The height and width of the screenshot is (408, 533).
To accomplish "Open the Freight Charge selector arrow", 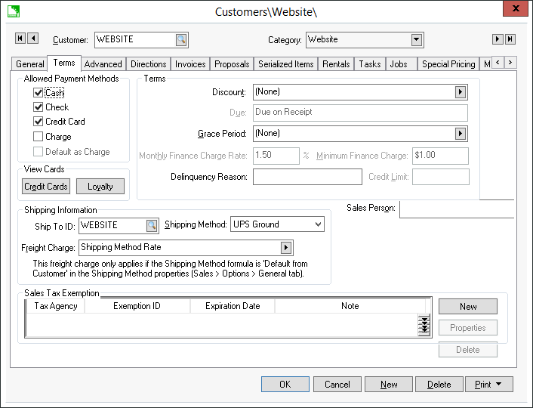I will [286, 247].
